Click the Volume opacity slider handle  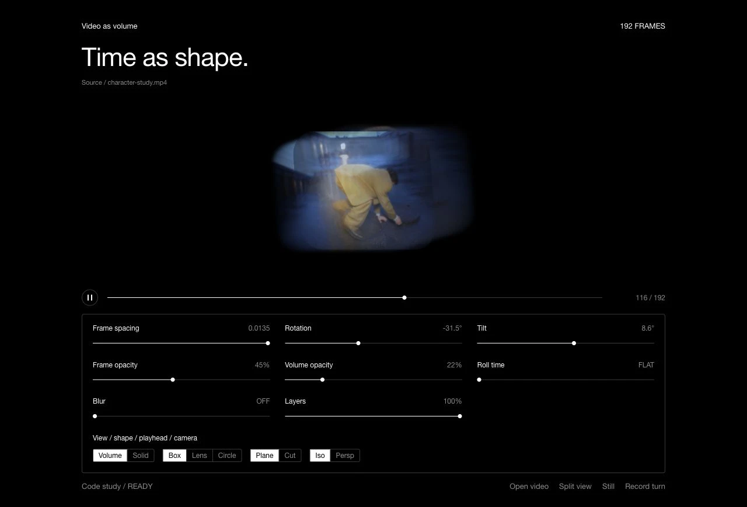(x=323, y=380)
